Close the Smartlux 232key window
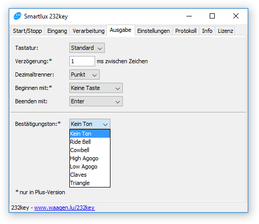The width and height of the screenshot is (259, 224). [236, 16]
